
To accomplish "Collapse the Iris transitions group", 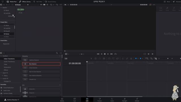I will point(60,85).
